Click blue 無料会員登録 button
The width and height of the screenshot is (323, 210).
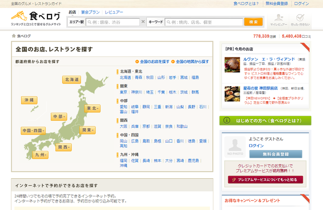[276, 154]
